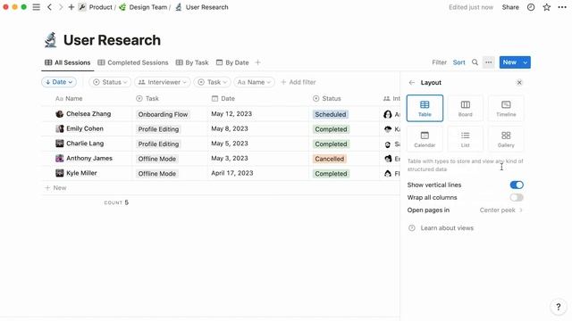572x321 pixels.
Task: Open the sidebar hamburger menu
Action: tap(36, 7)
